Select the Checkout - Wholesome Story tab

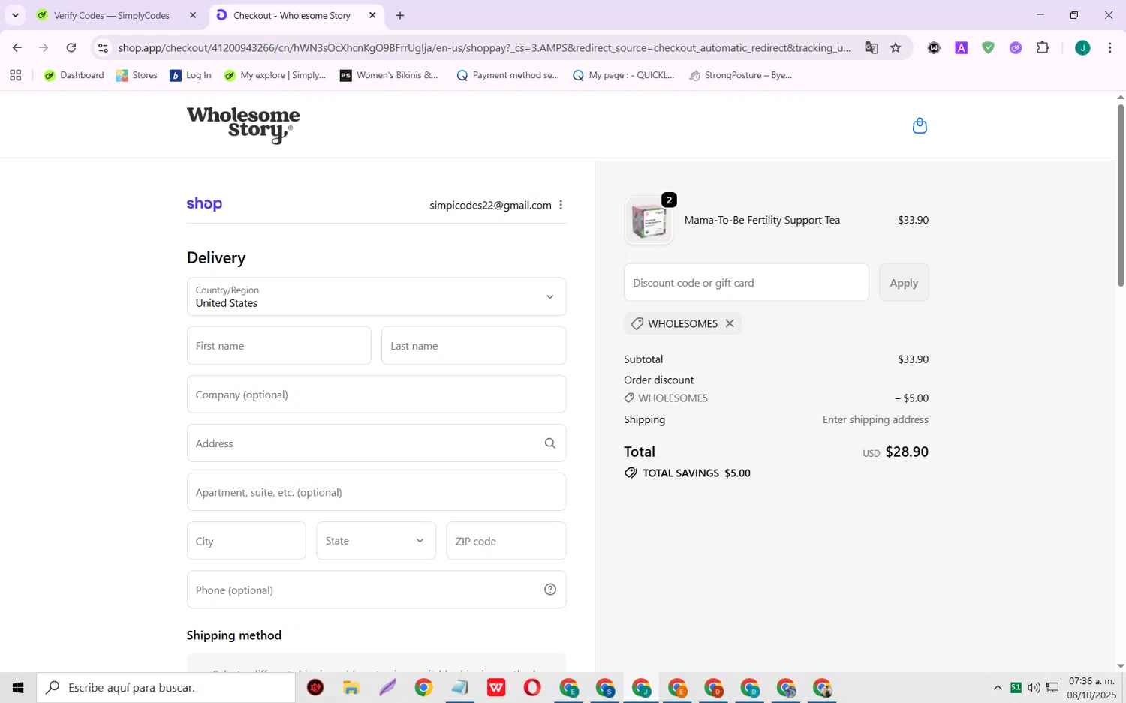tap(291, 15)
